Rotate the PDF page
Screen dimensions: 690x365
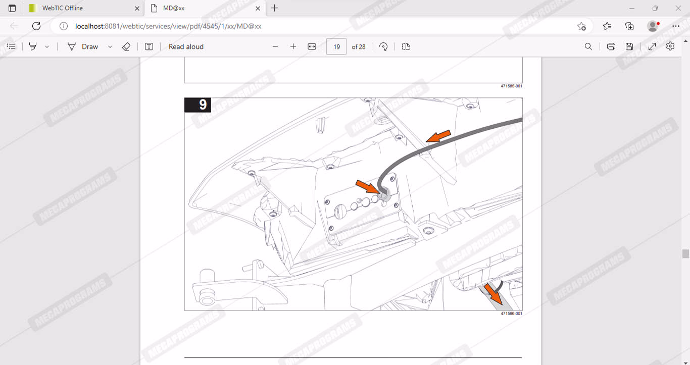(x=383, y=46)
